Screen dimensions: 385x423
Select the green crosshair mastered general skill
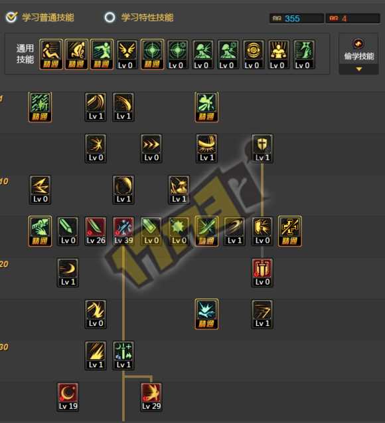(152, 55)
